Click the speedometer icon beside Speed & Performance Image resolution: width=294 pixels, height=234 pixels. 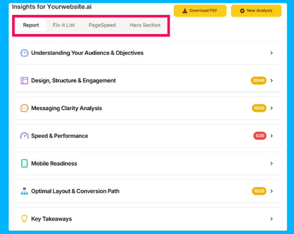(x=24, y=136)
